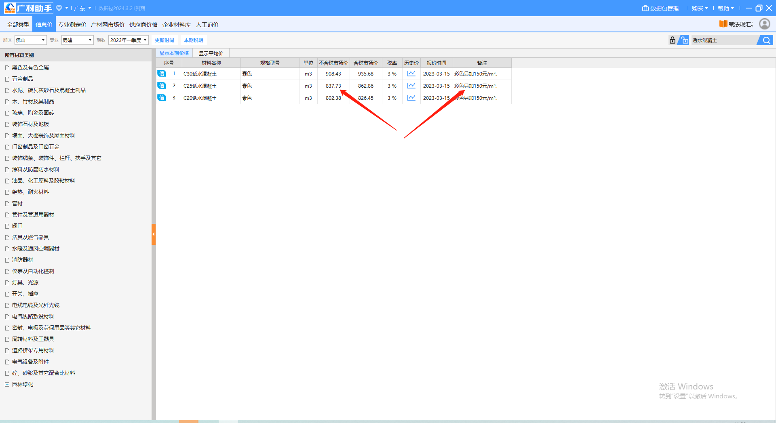Click the 材料名称 column header
The height and width of the screenshot is (423, 776).
pyautogui.click(x=211, y=63)
